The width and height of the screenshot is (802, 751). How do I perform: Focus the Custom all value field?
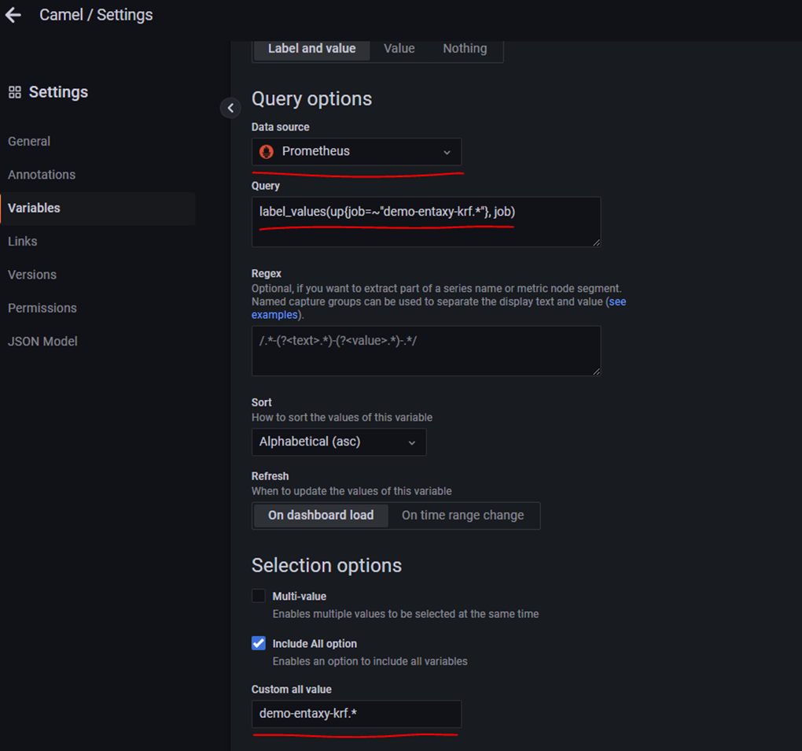(x=356, y=714)
